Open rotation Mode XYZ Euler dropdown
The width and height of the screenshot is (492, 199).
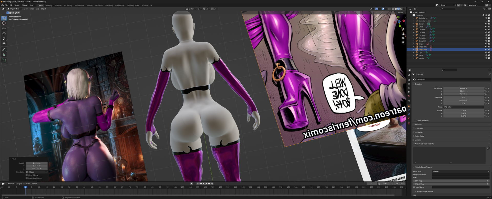[464, 107]
